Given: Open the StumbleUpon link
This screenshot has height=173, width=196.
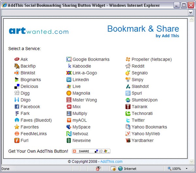Looking at the screenshot, I should coord(145,100).
